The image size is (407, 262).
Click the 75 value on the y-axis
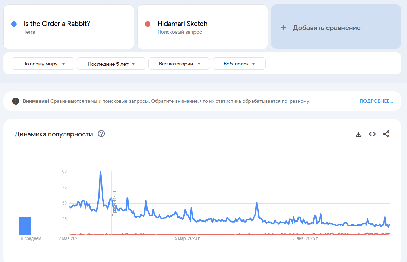pyautogui.click(x=64, y=187)
